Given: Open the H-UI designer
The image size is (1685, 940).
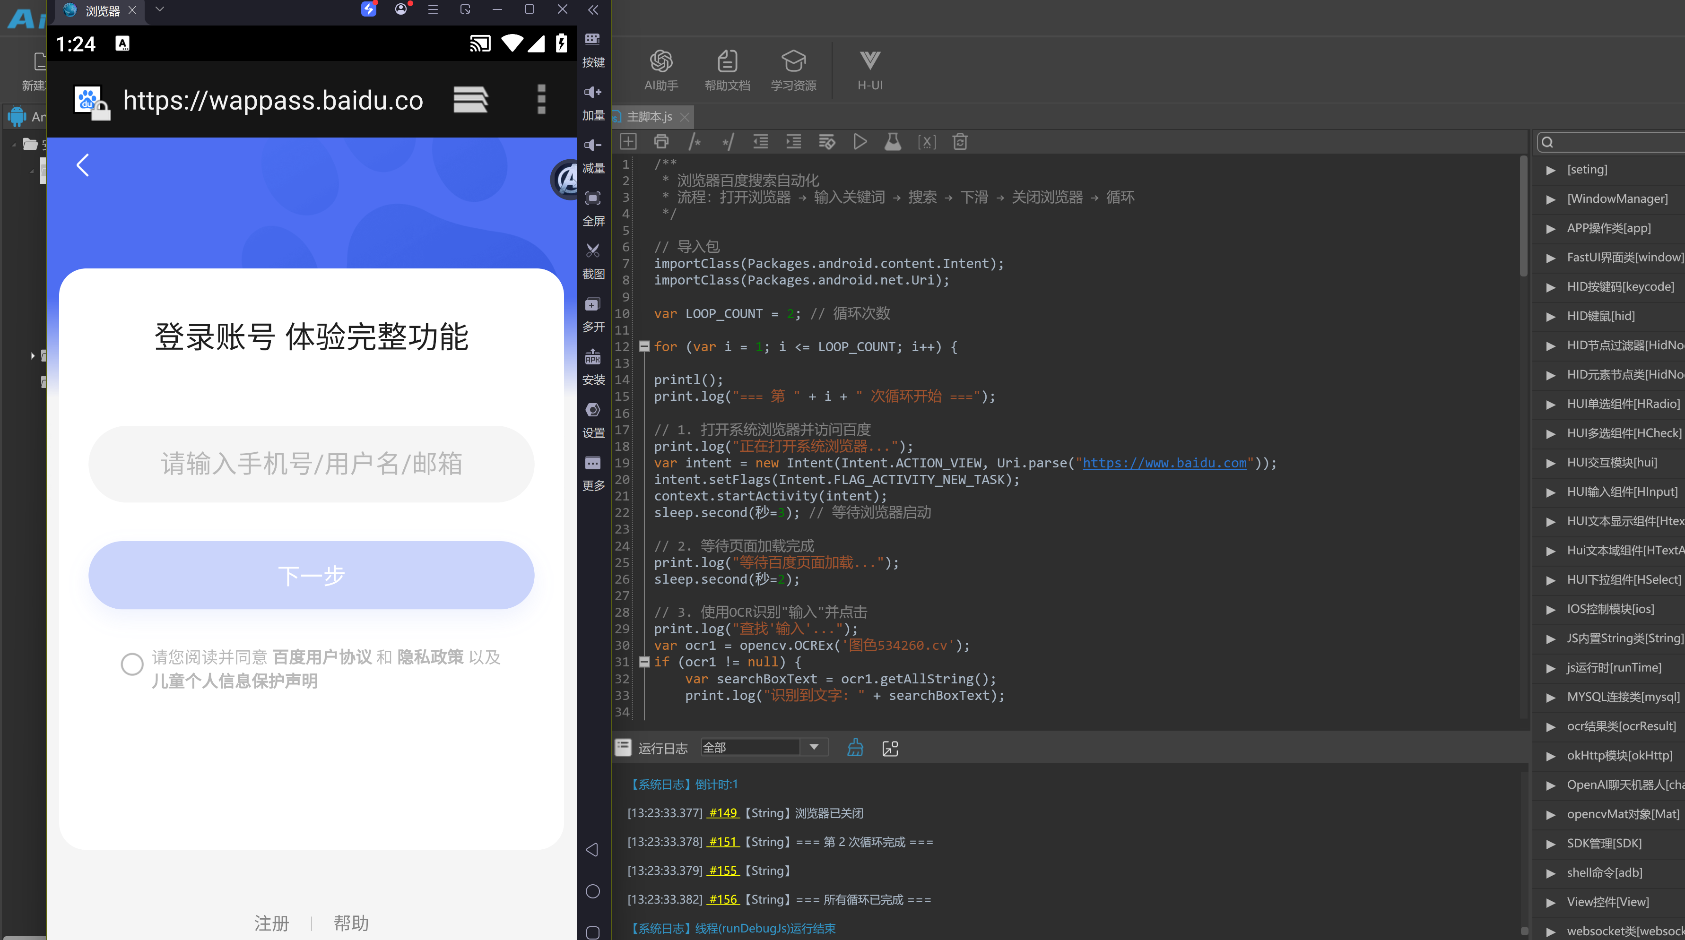Looking at the screenshot, I should click(869, 70).
